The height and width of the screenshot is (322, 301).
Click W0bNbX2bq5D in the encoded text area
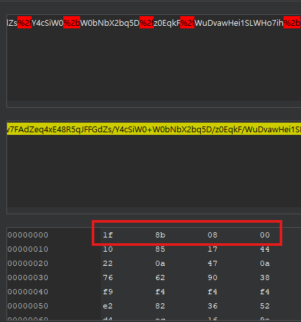click(110, 23)
